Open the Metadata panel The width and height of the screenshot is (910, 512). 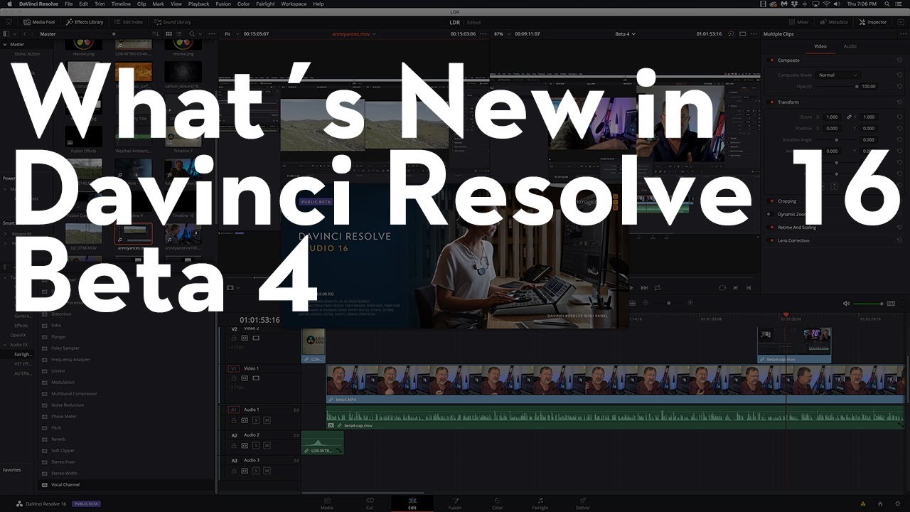point(833,22)
